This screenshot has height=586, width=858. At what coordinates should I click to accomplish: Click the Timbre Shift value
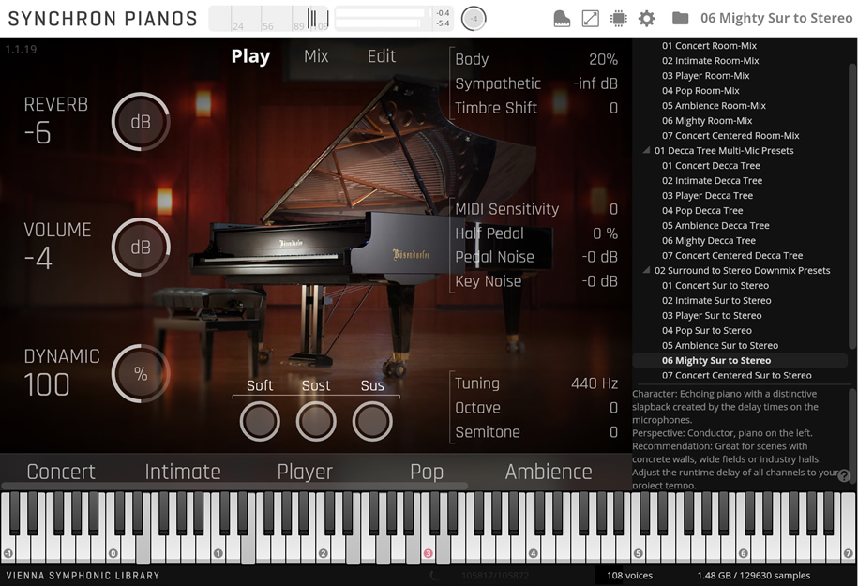(613, 108)
